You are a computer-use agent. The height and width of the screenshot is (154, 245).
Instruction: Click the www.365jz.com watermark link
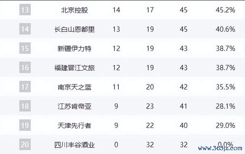tap(220, 148)
